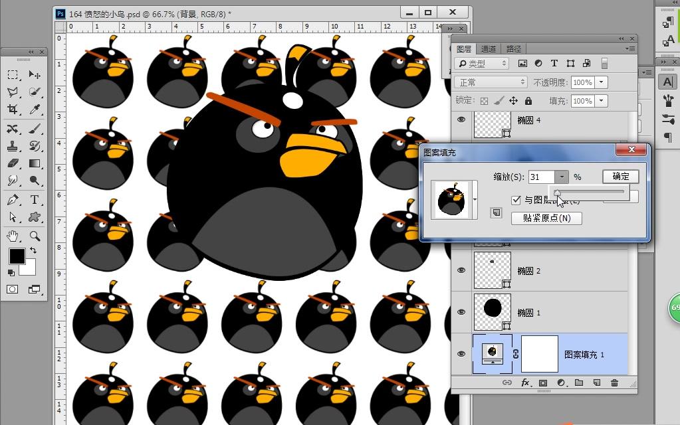Reset default foreground and background colors
The width and height of the screenshot is (680, 425).
[x=11, y=272]
